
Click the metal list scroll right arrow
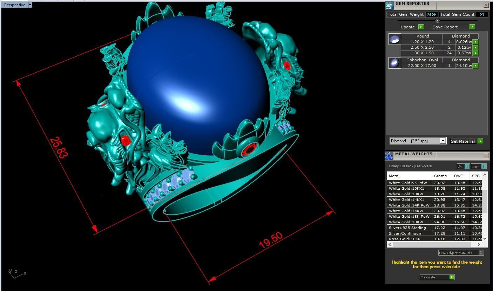click(479, 244)
